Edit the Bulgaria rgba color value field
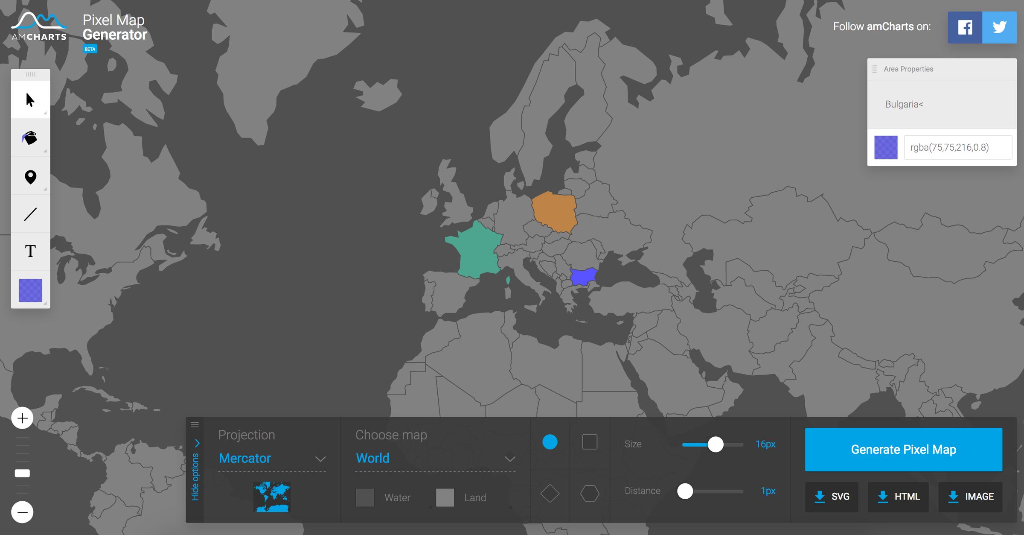 (958, 147)
